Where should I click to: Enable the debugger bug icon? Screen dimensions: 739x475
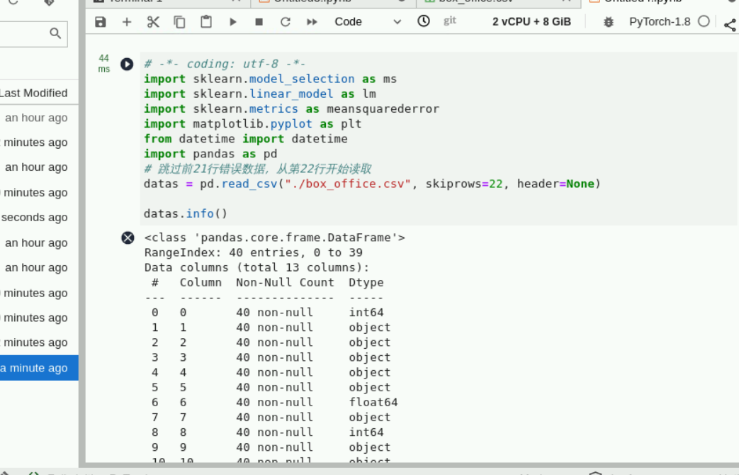pyautogui.click(x=609, y=22)
